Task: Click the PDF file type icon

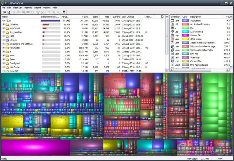Action: coord(173,42)
